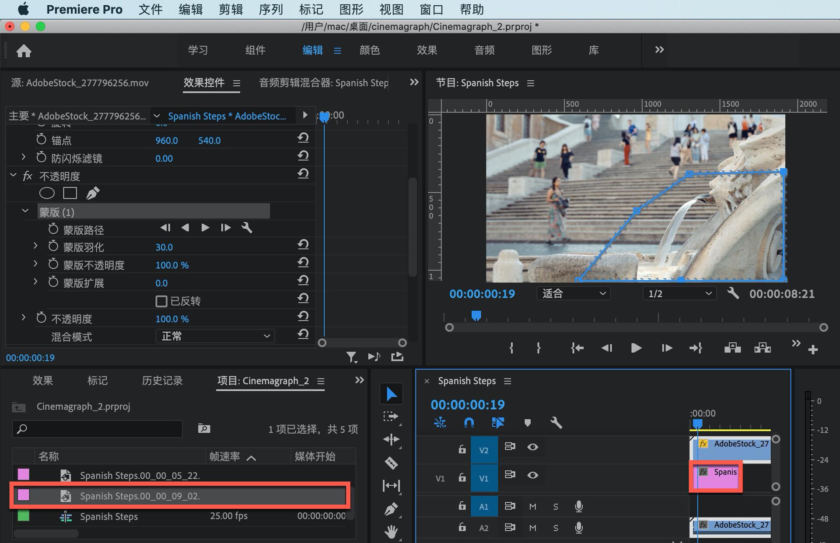Reset 蒙版羽化 parameter
840x543 pixels.
tap(303, 244)
